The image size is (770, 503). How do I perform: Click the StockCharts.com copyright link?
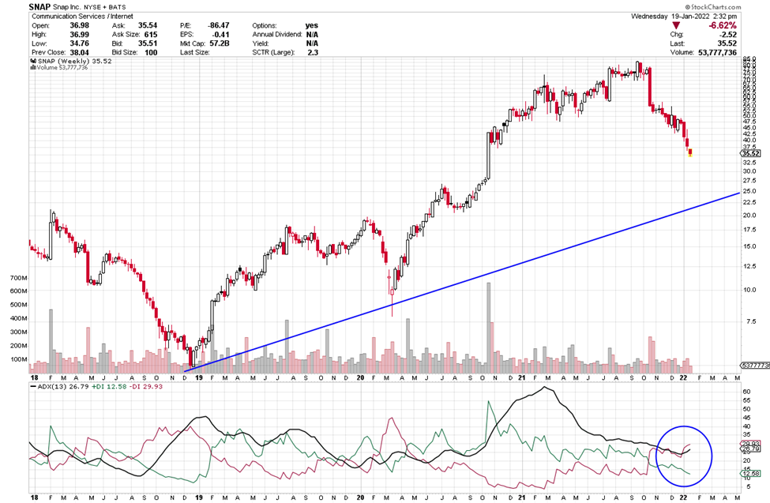pos(713,7)
